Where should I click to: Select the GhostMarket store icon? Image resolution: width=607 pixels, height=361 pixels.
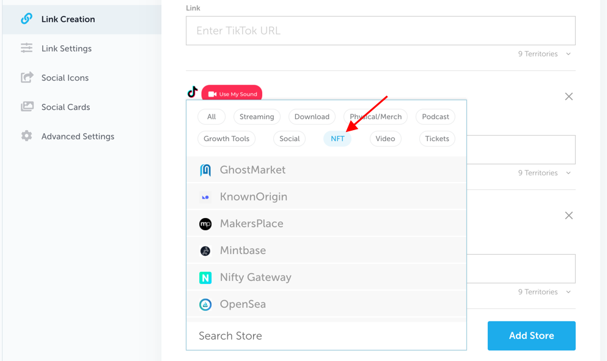pyautogui.click(x=205, y=170)
